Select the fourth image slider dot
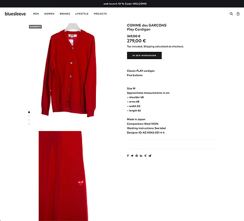This screenshot has width=244, height=221. [x=29, y=124]
